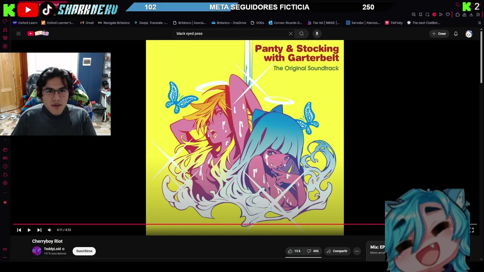Viewport: 484px width, 272px height.
Task: Open the notifications bell
Action: click(456, 34)
